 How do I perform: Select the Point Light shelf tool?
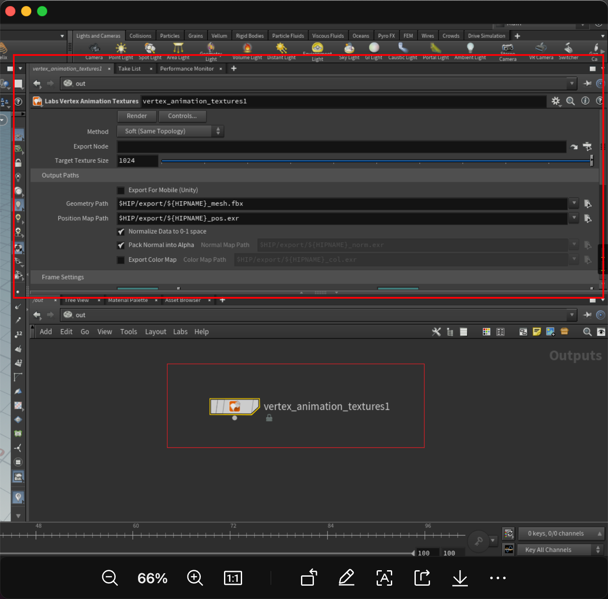point(121,52)
